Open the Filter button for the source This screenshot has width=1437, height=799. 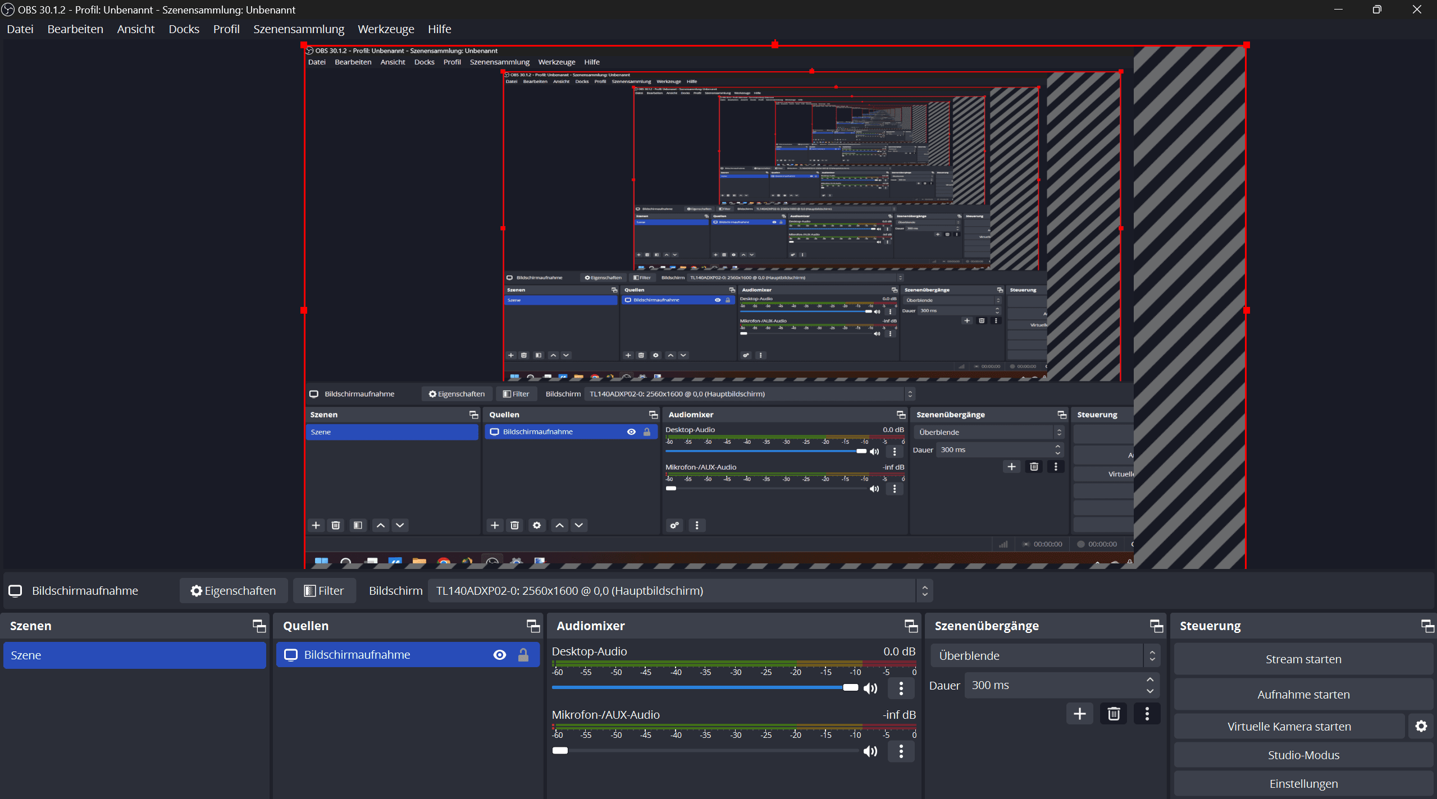click(x=324, y=591)
